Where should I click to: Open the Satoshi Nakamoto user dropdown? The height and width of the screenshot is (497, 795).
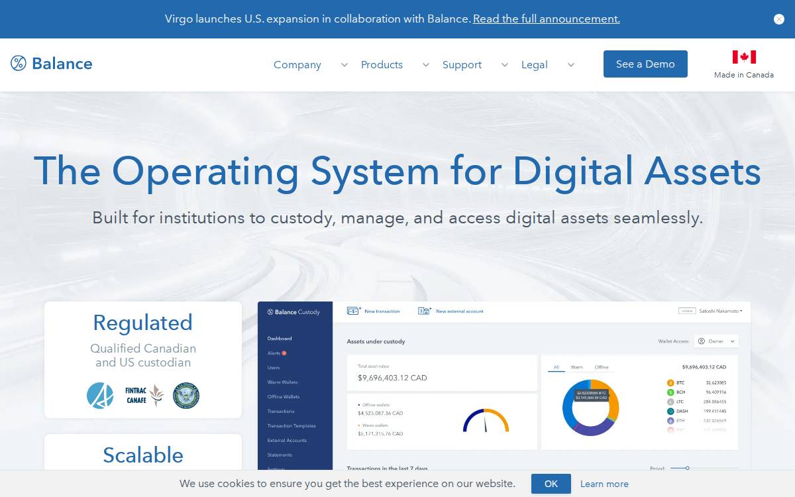tap(721, 311)
